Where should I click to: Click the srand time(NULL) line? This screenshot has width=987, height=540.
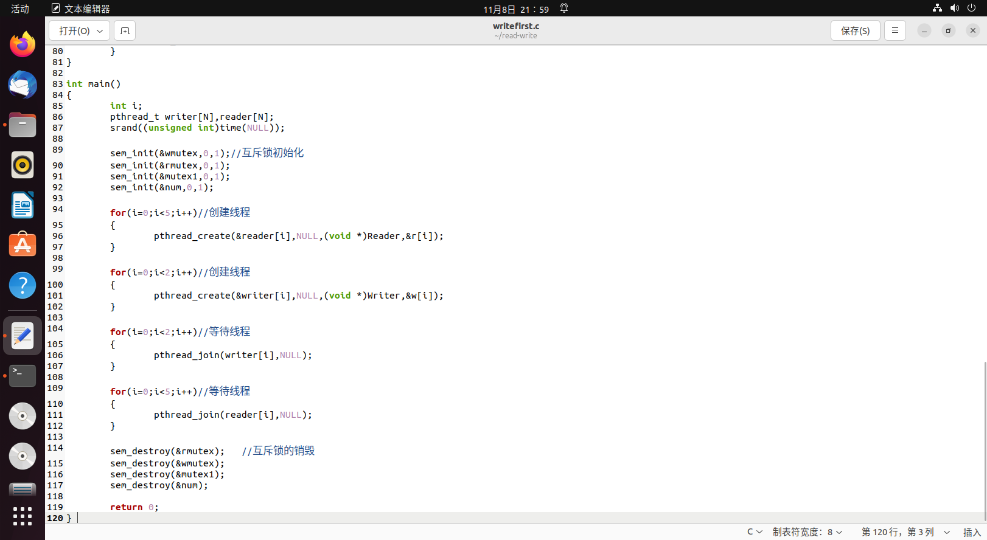(197, 128)
